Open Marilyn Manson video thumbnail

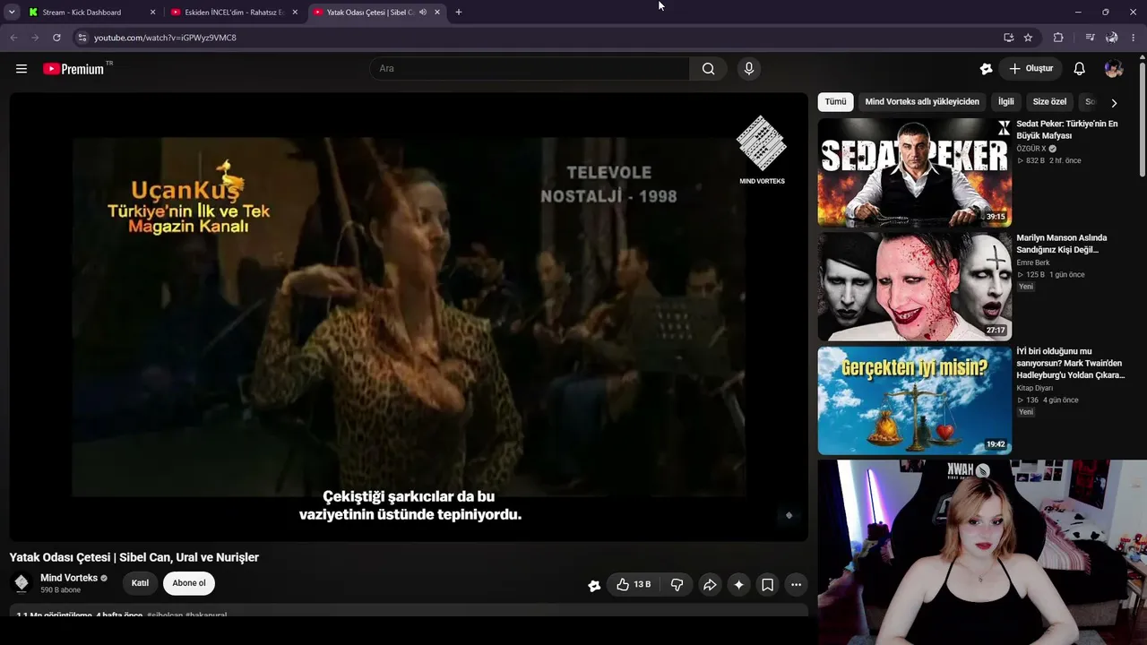click(x=915, y=287)
